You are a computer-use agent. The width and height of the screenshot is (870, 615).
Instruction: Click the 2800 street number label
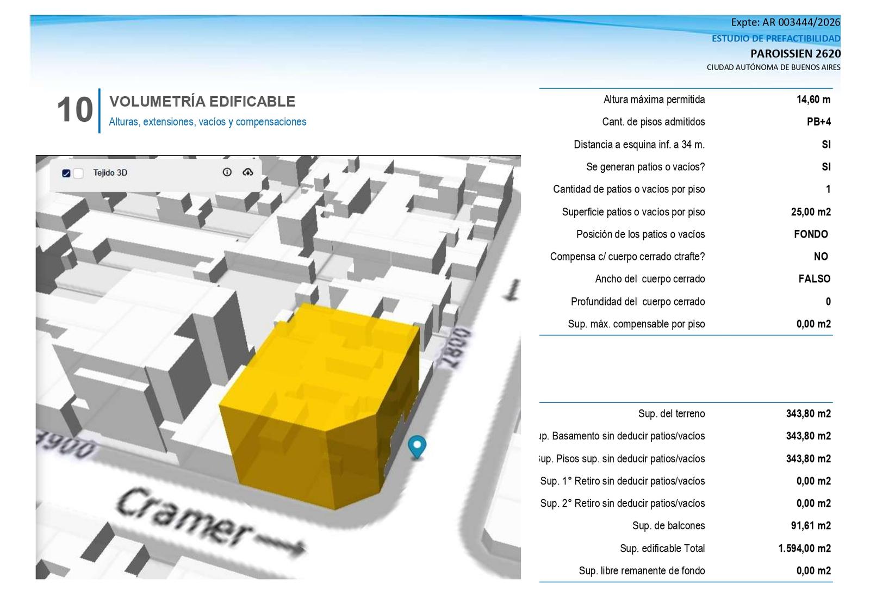(456, 348)
